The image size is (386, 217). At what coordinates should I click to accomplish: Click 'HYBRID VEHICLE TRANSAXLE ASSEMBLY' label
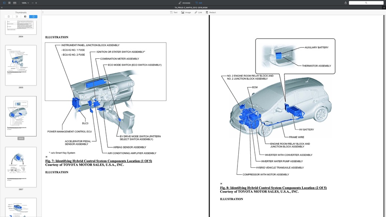(x=280, y=168)
